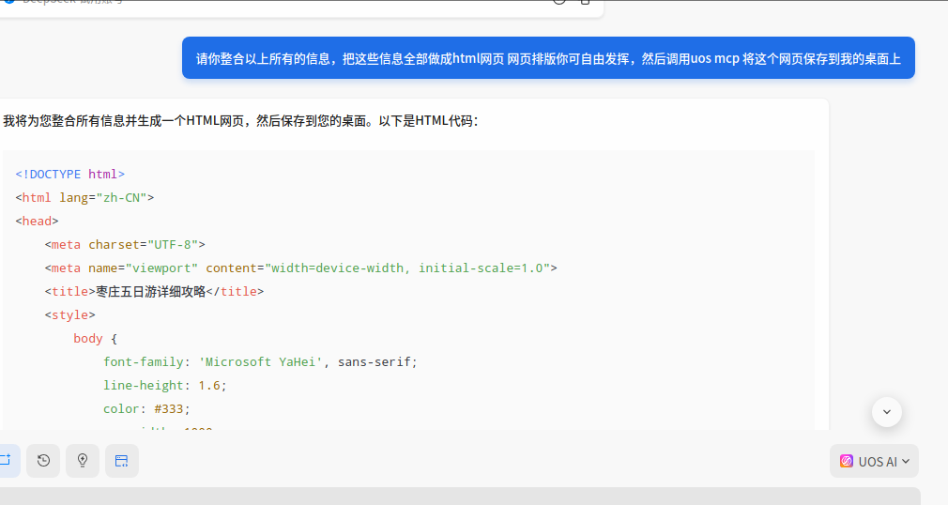Select the blue user message bubble
Viewport: 948px width, 505px height.
point(548,58)
